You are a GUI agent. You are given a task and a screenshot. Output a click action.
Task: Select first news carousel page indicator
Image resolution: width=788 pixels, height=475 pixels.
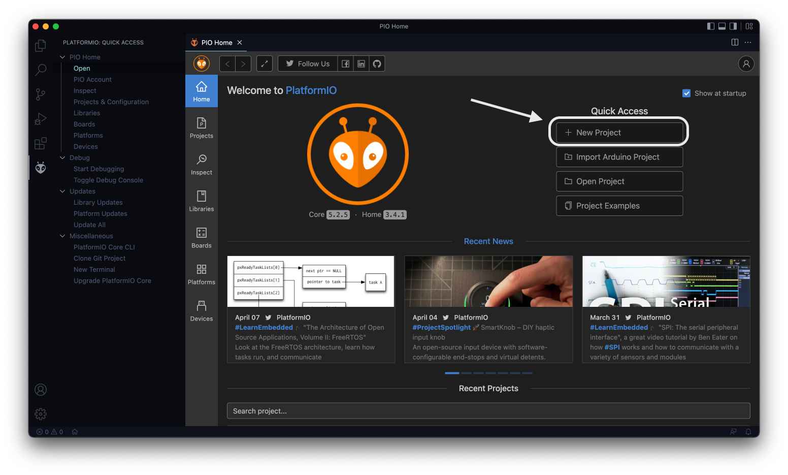coord(452,373)
